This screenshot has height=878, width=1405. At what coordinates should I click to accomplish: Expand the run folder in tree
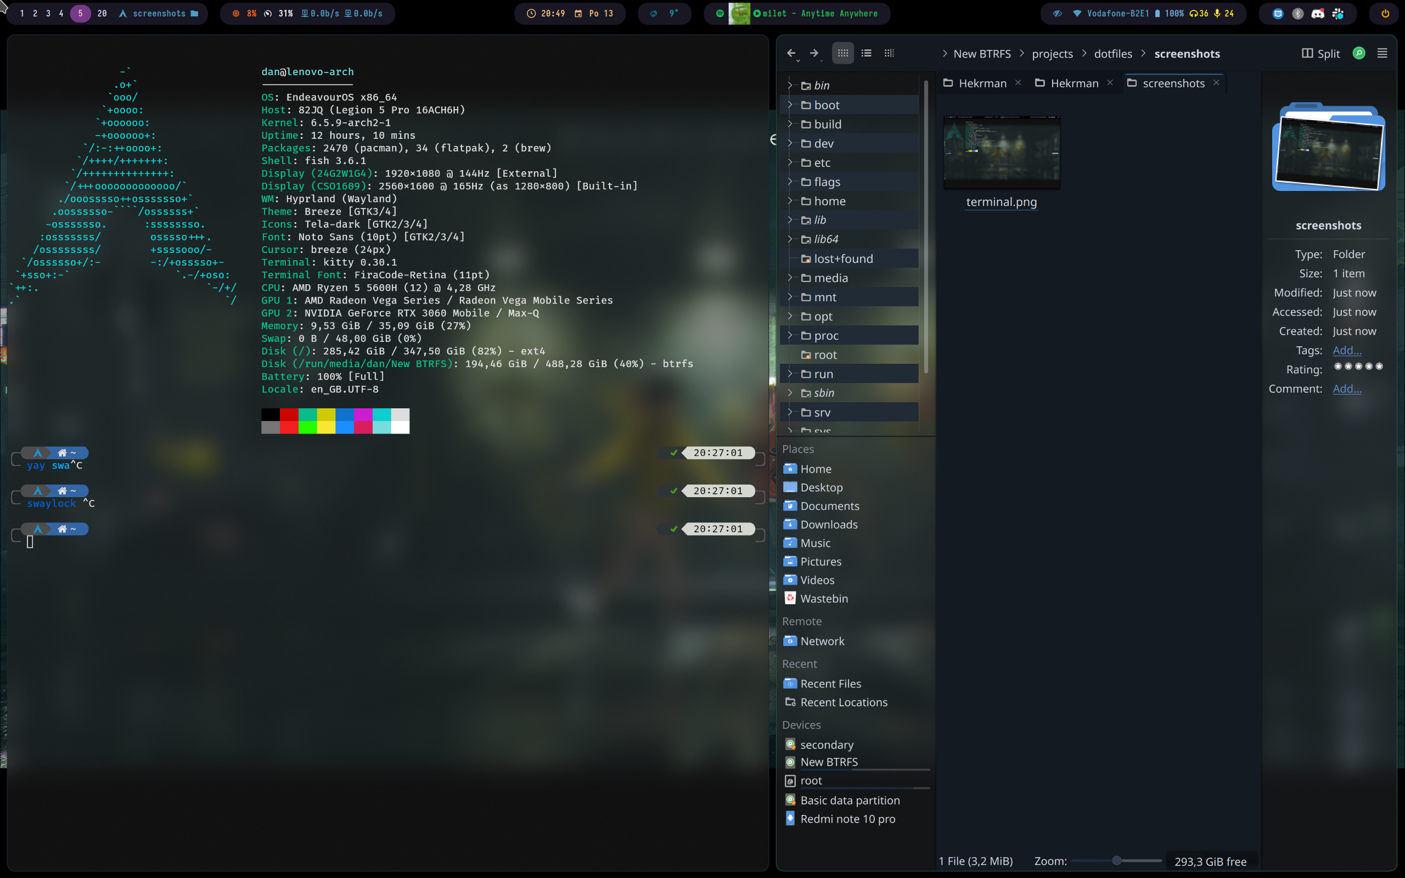tap(790, 374)
